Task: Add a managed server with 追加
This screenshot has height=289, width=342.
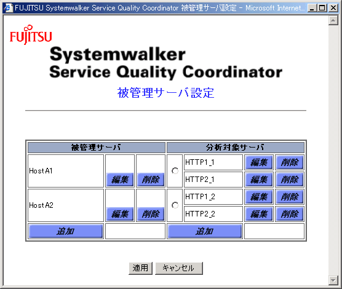Action: point(66,231)
